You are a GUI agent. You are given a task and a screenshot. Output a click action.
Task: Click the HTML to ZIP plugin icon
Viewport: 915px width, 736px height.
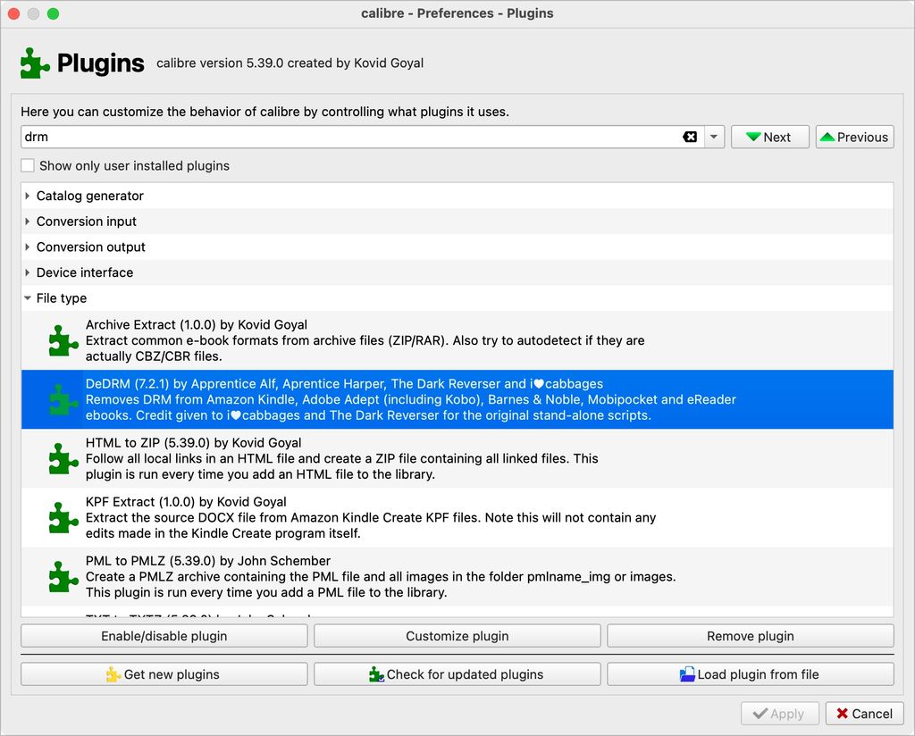coord(63,458)
